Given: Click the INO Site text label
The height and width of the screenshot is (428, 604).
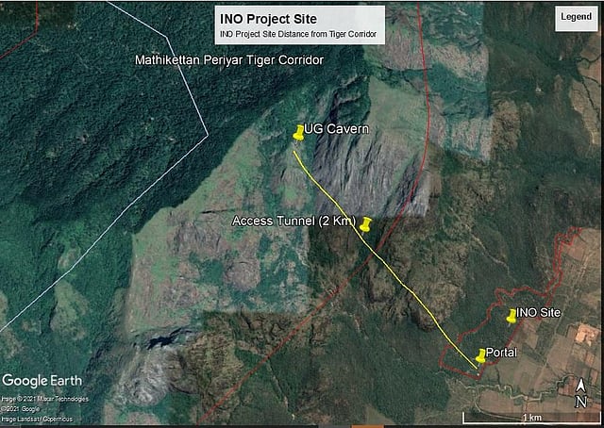Looking at the screenshot, I should click(540, 315).
